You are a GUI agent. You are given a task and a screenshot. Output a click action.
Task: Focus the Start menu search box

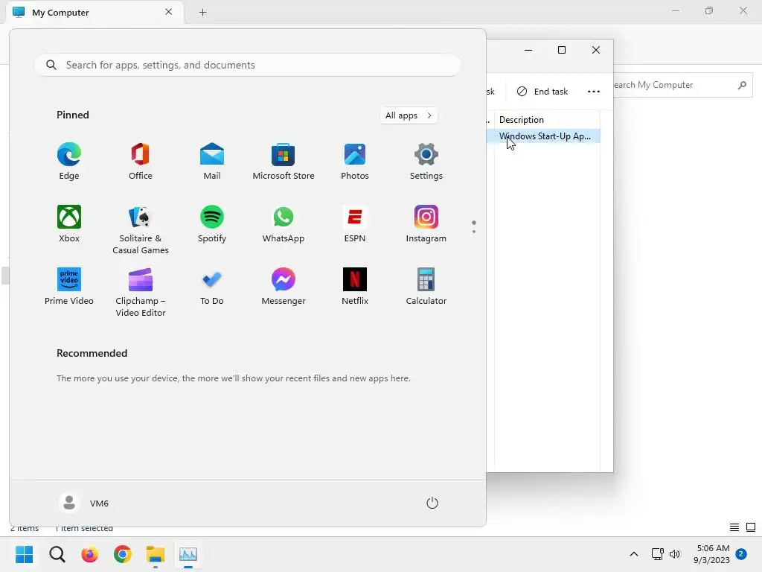pyautogui.click(x=247, y=65)
